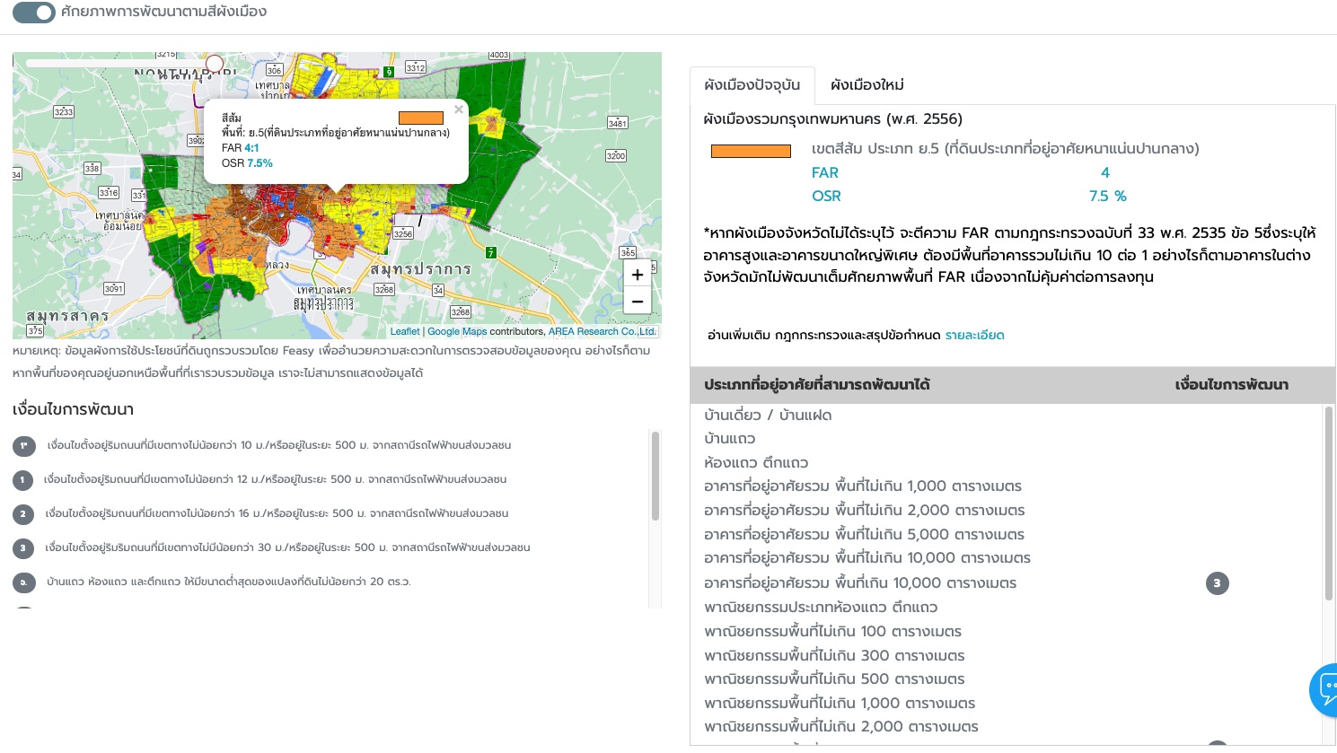The image size is (1337, 753).
Task: Select อาคารที่อยู่อาศัยรวม พื้นที่ไม่เกิน 10,000 ตารางเมตร
Action: click(1006, 558)
